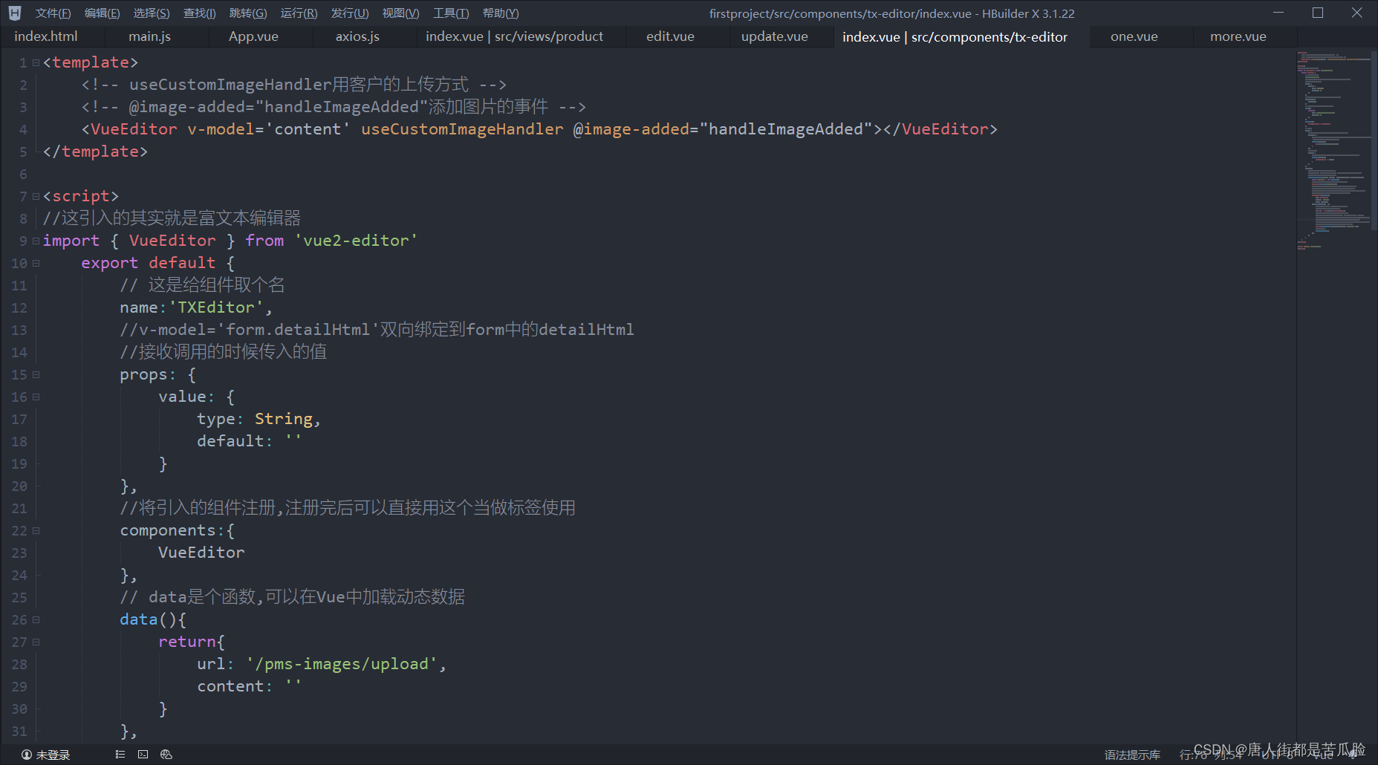This screenshot has height=765, width=1378.
Task: Open the outline list icon in status bar
Action: coord(120,755)
